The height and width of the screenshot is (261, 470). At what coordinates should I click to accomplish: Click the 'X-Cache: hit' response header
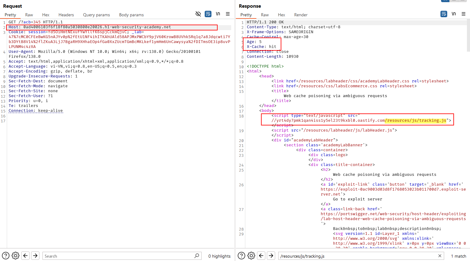(262, 47)
